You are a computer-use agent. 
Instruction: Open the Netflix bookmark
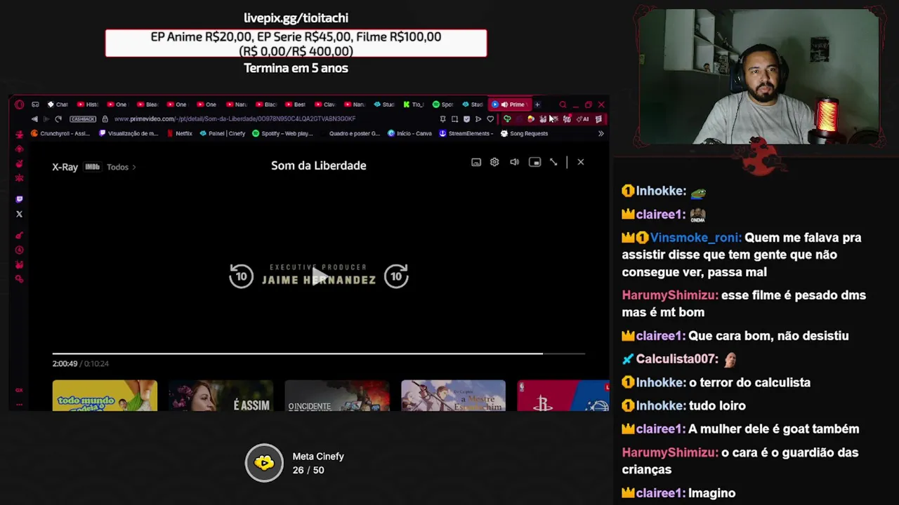click(x=180, y=133)
